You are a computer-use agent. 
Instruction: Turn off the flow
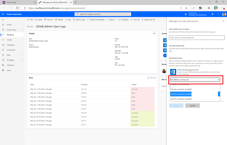click(135, 20)
